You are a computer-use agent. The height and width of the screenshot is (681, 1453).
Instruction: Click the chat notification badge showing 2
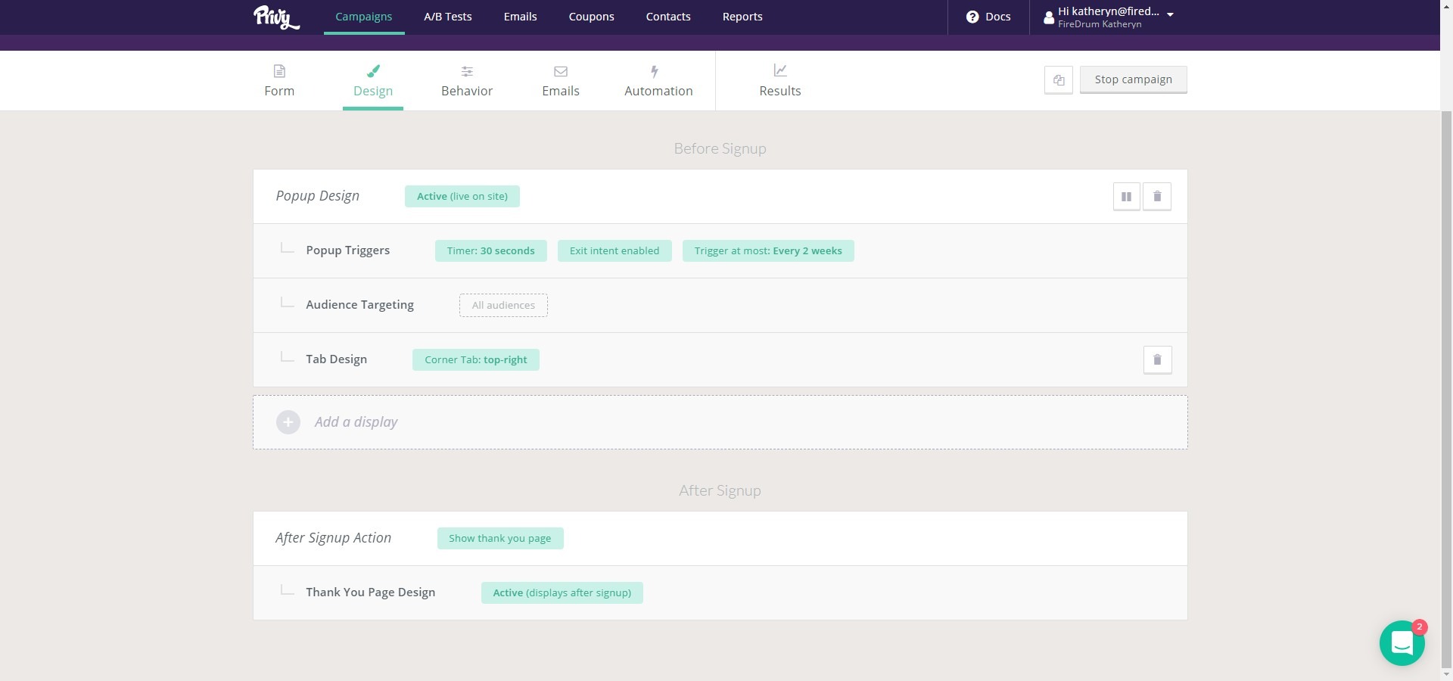coord(1420,627)
